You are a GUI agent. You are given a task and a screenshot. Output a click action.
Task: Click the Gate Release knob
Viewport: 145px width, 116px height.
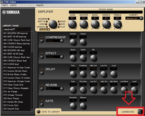tap(83, 106)
